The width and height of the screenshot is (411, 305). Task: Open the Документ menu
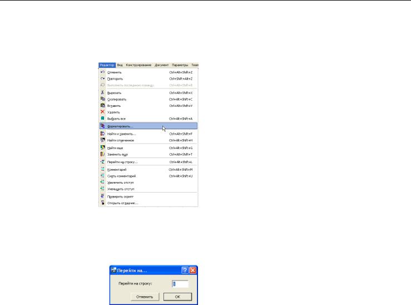pyautogui.click(x=161, y=65)
